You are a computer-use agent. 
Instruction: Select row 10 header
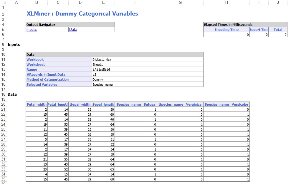click(x=3, y=55)
